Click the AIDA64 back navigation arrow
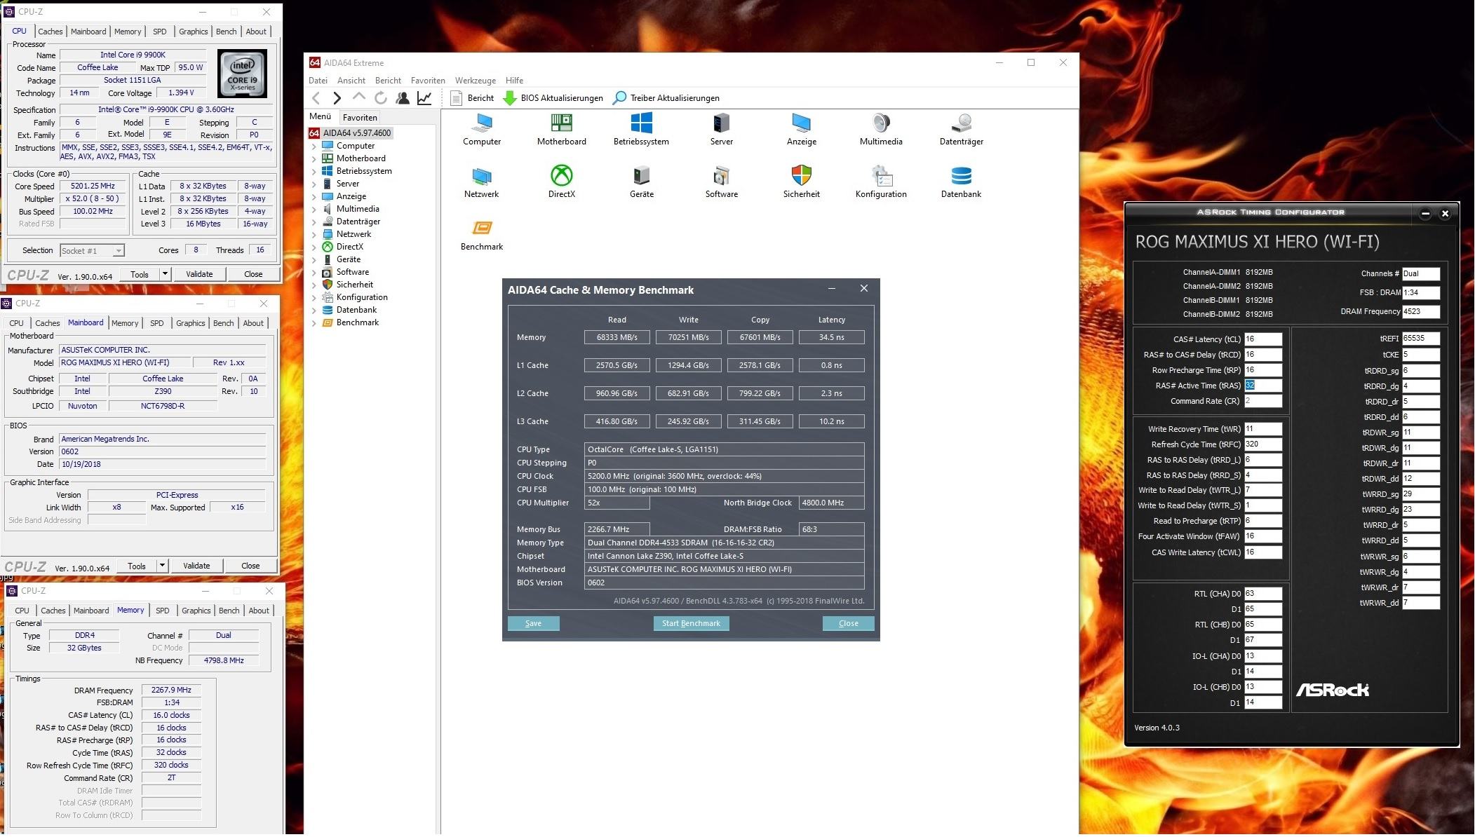Viewport: 1475px width, 837px height. (x=316, y=98)
